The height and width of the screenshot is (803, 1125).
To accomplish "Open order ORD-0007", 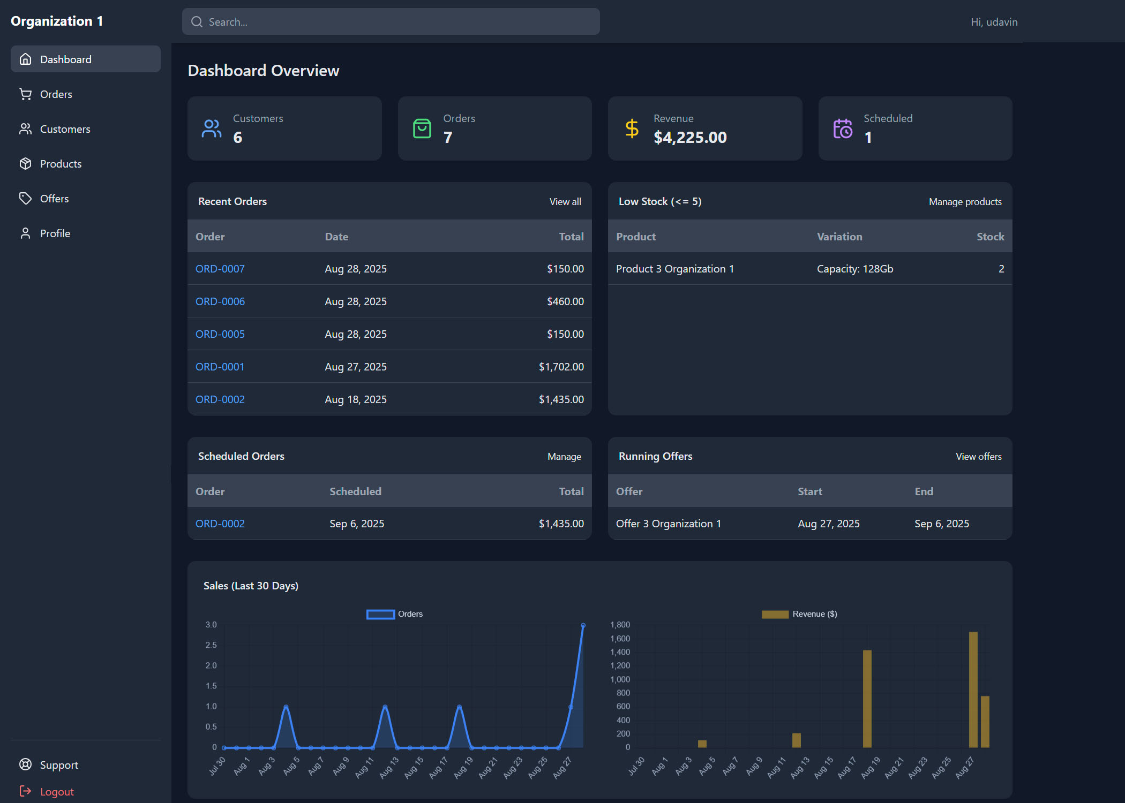I will [x=220, y=269].
